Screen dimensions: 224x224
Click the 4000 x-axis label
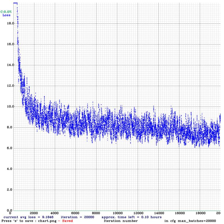tap(55, 213)
